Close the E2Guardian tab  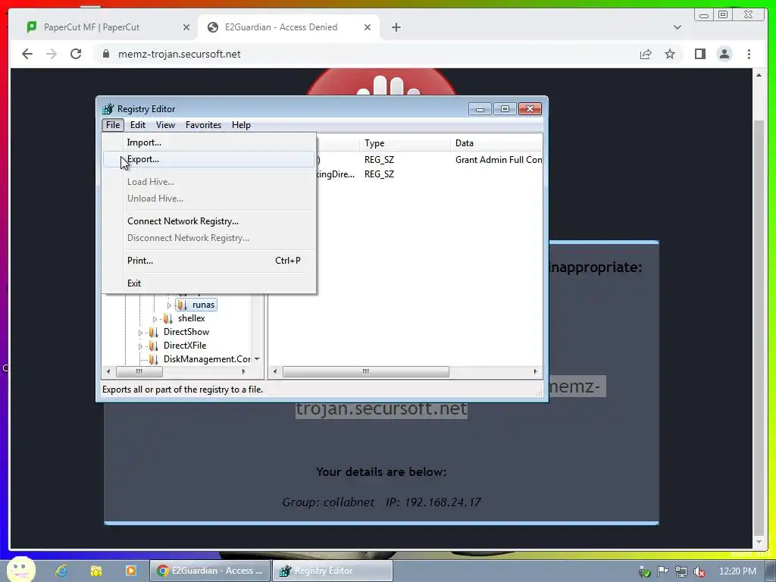click(x=368, y=28)
